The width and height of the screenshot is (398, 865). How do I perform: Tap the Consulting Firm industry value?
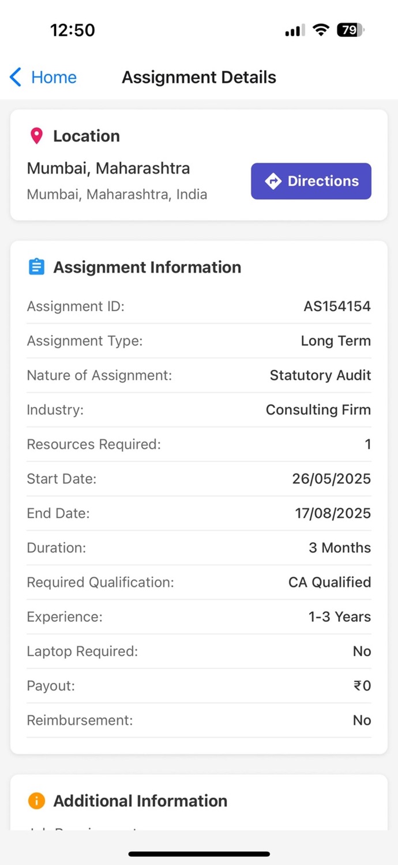pos(318,410)
